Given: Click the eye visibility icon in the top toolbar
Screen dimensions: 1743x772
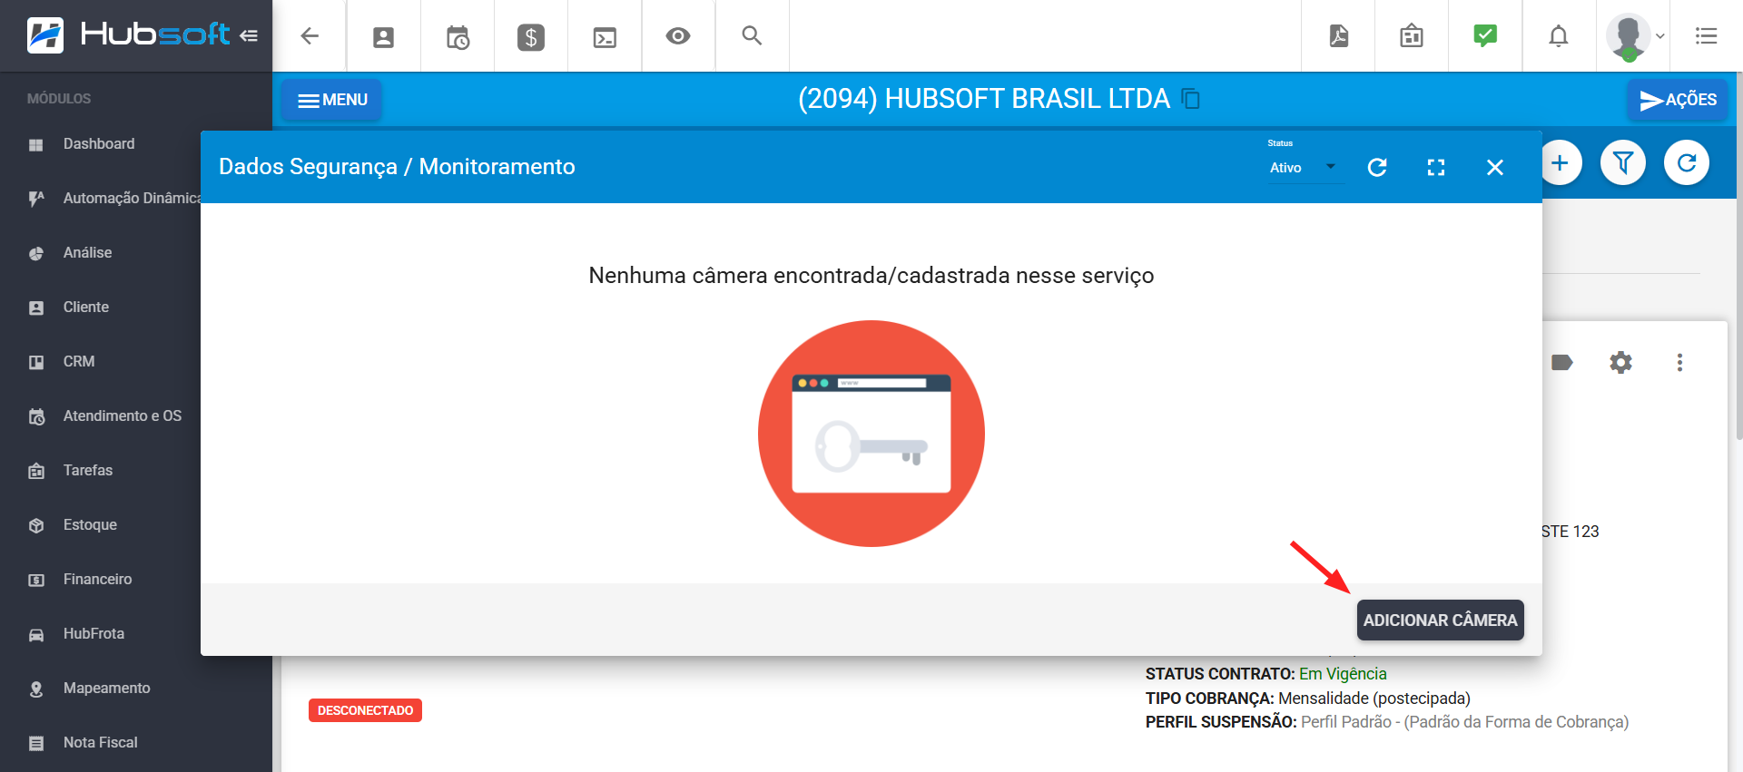Looking at the screenshot, I should pos(678,36).
